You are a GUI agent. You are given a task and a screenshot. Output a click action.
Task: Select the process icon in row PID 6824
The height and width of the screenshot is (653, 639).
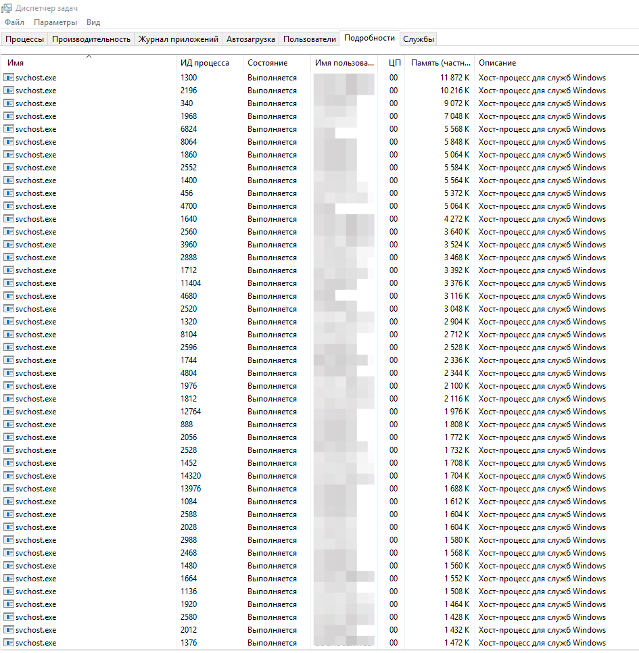[9, 129]
